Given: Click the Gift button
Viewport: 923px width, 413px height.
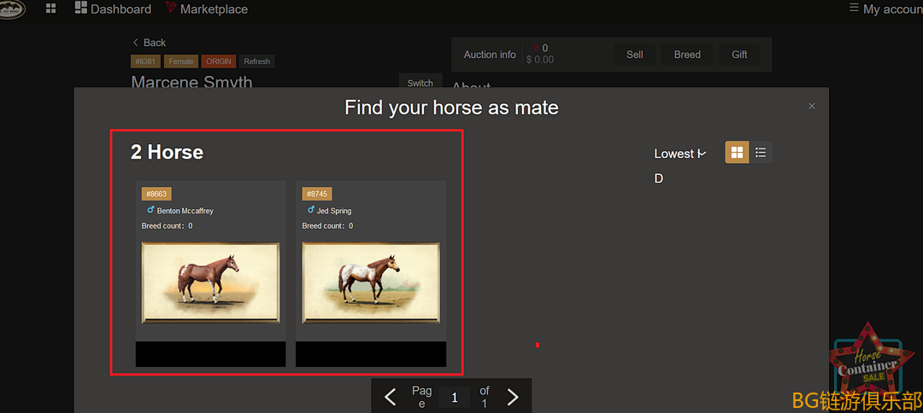Looking at the screenshot, I should coord(739,55).
